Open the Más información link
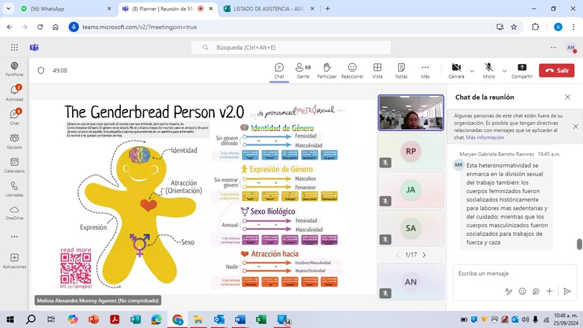This screenshot has width=583, height=328. click(485, 137)
